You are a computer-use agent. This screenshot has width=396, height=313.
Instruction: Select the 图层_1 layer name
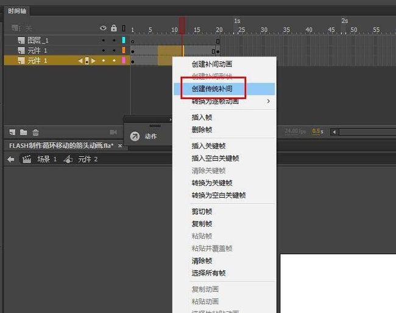coord(38,40)
